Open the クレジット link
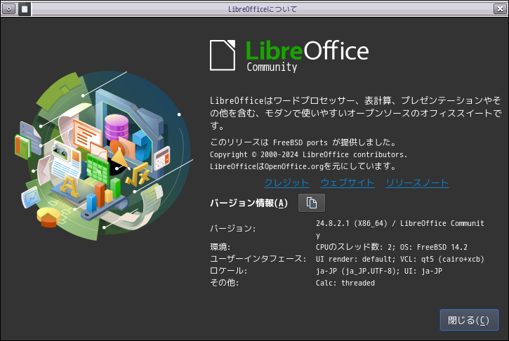509x341 pixels. [286, 182]
